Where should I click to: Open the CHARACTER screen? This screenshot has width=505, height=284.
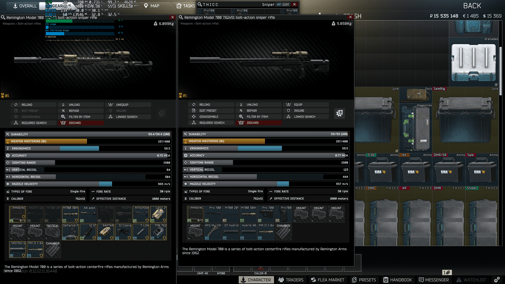[x=256, y=280]
